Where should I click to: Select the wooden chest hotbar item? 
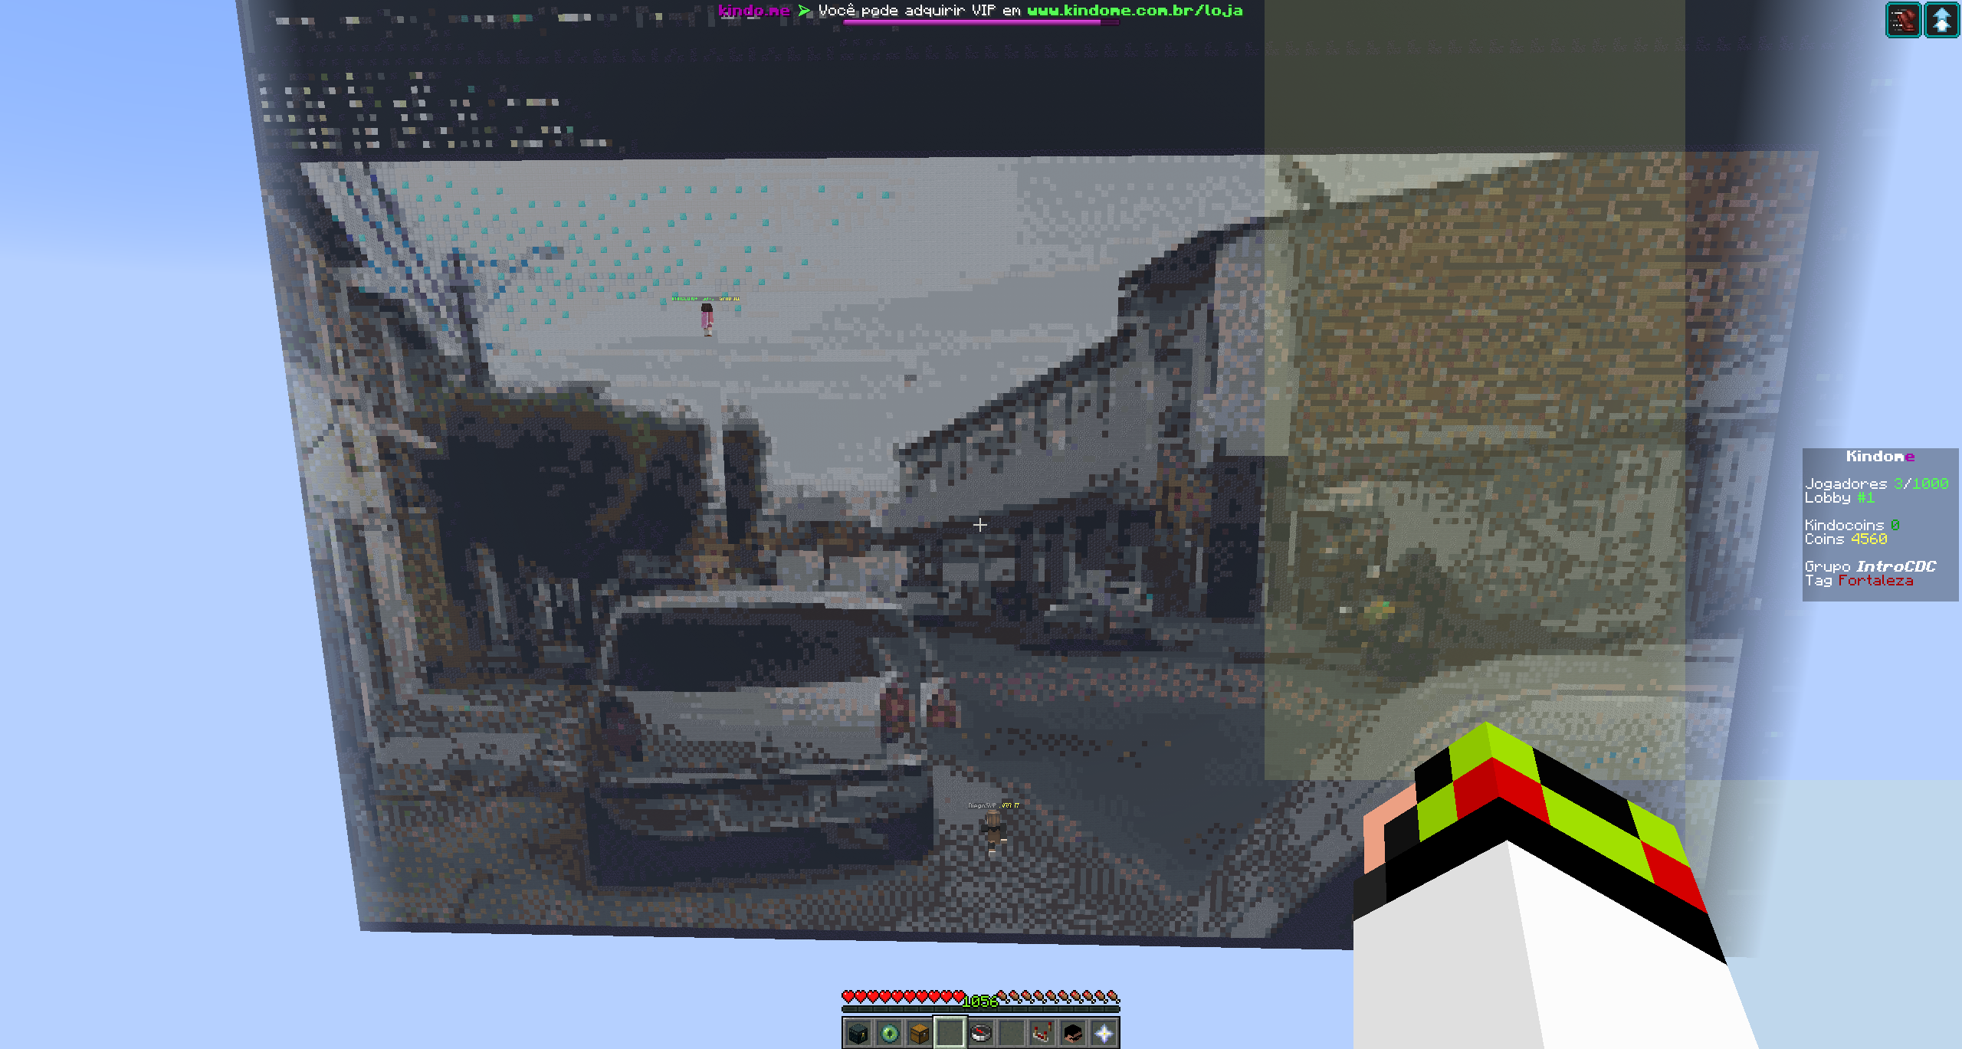(920, 1034)
